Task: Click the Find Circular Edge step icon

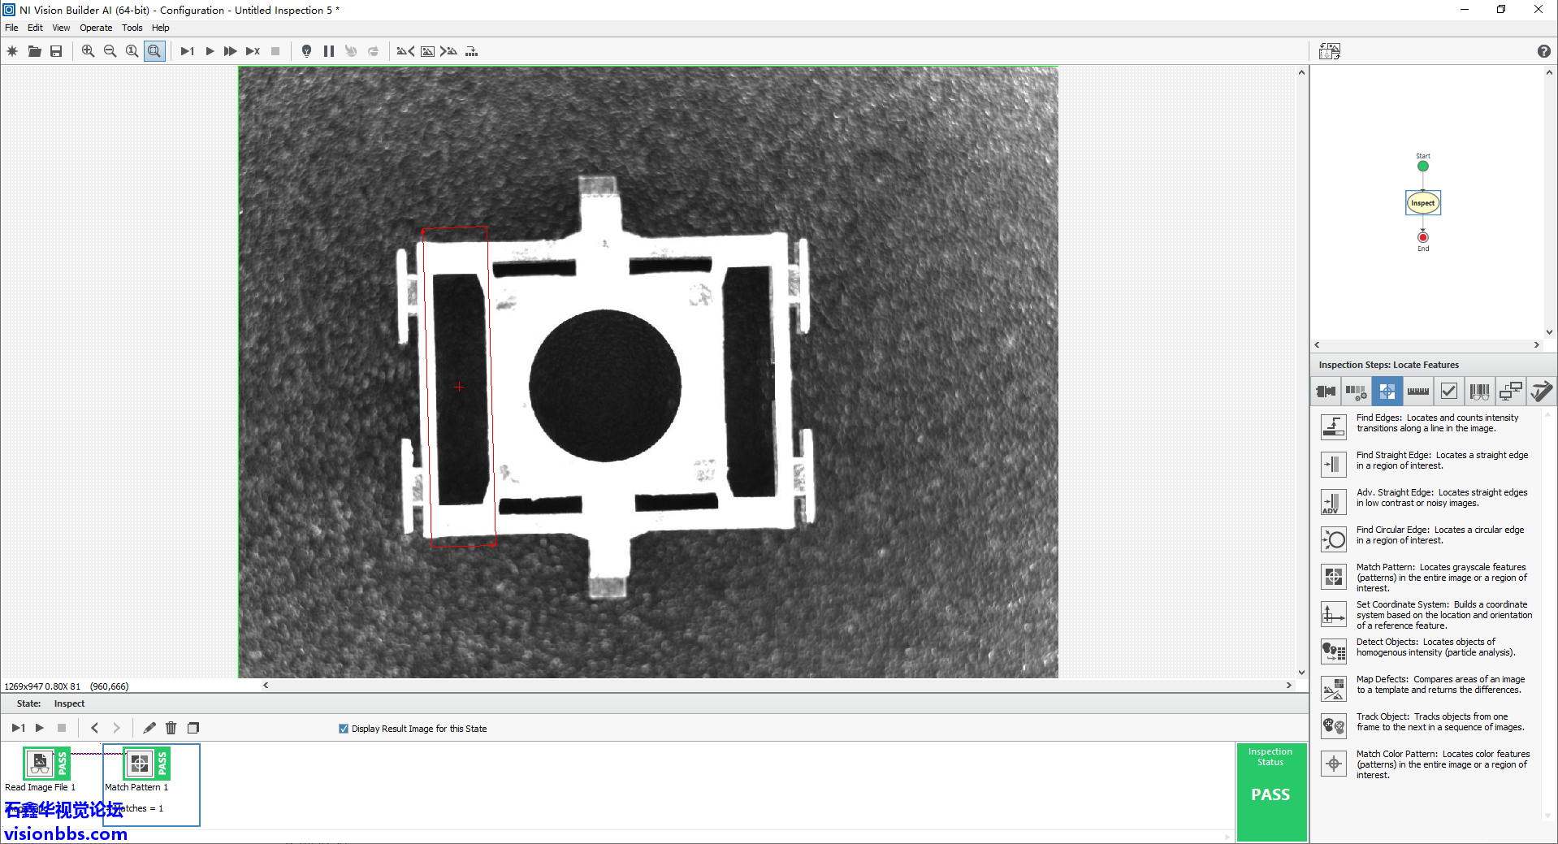Action: pyautogui.click(x=1333, y=539)
